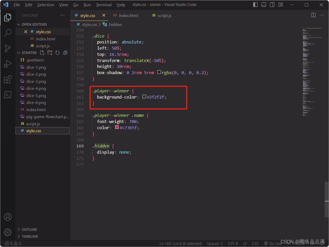This screenshot has width=329, height=247.
Task: Close the style.css editor tab
Action: coord(104,15)
